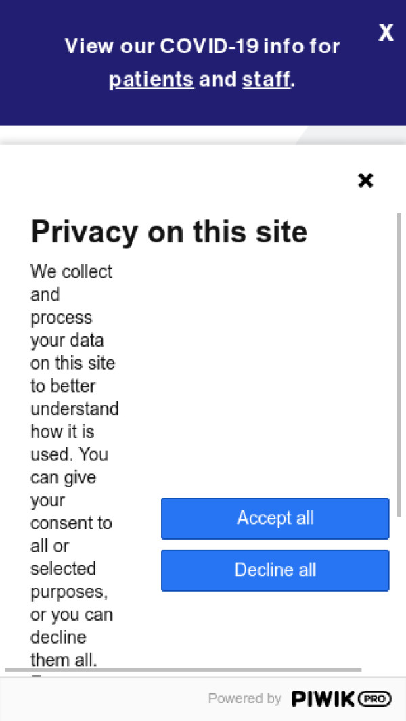Open the COVID-19 staff link
Image resolution: width=406 pixels, height=721 pixels.
(266, 80)
